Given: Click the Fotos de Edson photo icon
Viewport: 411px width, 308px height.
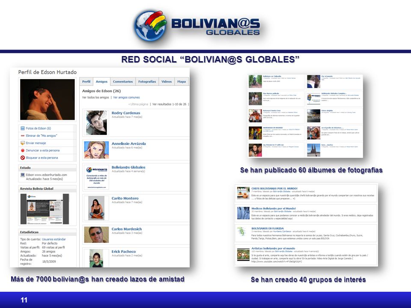Looking at the screenshot, I should (23, 129).
